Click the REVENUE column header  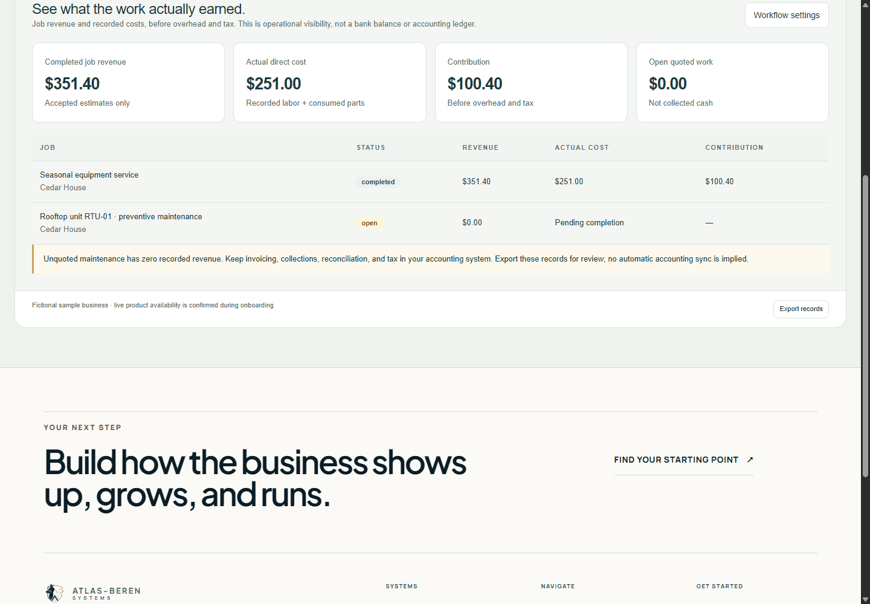coord(480,147)
